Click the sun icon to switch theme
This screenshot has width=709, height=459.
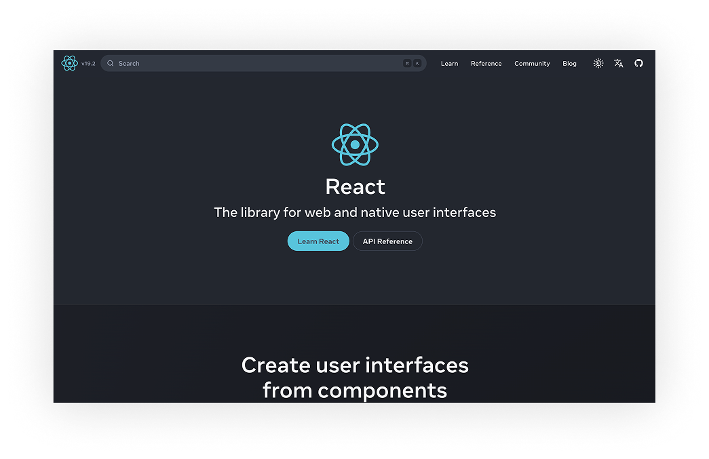click(598, 63)
